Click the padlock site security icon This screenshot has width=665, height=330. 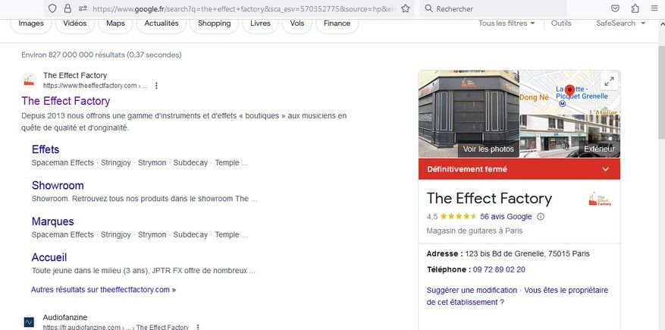point(67,8)
